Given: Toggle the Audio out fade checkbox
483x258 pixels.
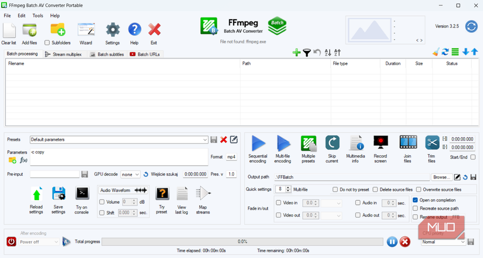Looking at the screenshot, I should point(358,215).
